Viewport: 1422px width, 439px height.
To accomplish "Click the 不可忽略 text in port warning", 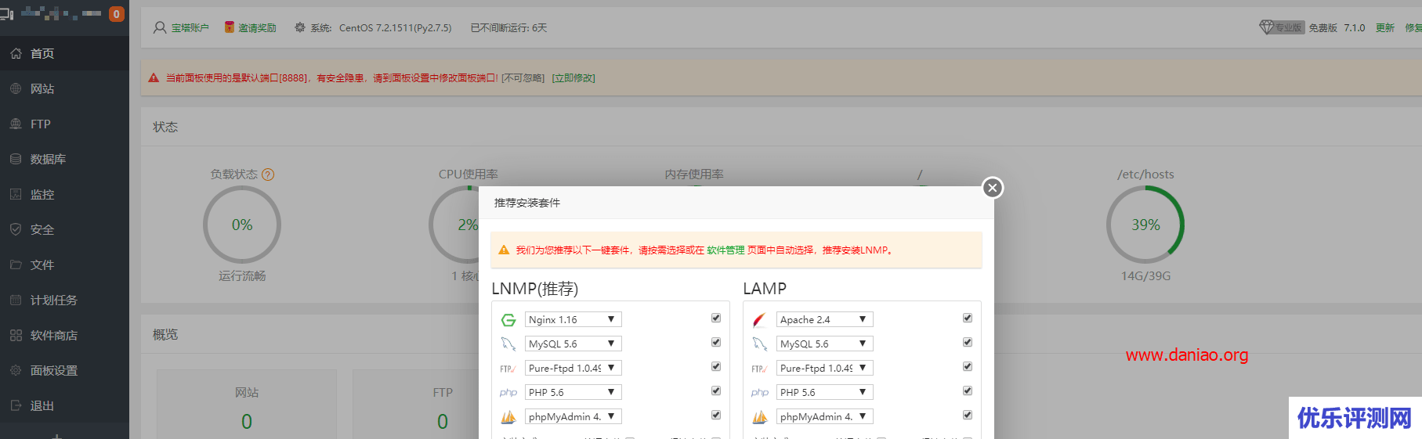I will (523, 77).
